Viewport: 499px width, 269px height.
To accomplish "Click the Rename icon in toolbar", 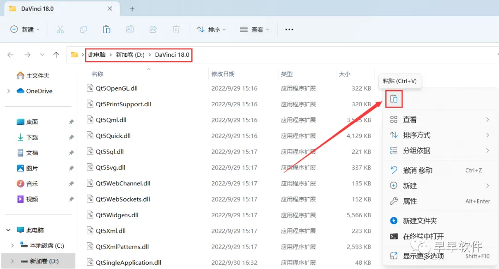I will [130, 30].
